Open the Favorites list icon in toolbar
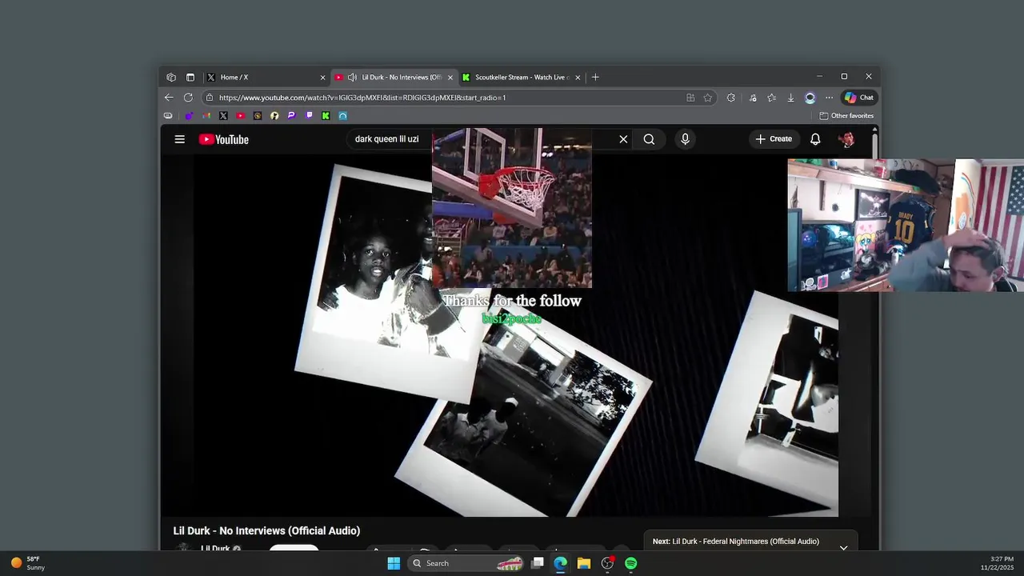Screen dimensions: 1024x576 (x=771, y=98)
